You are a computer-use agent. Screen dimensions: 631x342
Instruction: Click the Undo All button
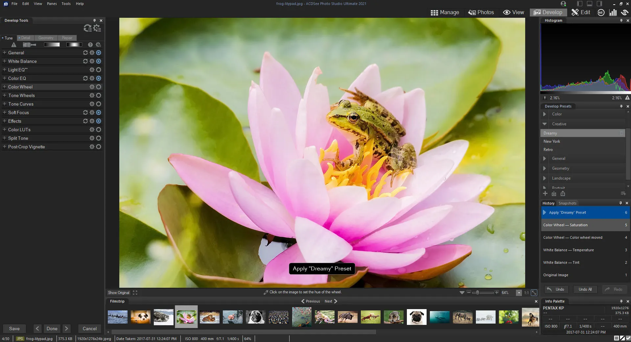point(585,289)
